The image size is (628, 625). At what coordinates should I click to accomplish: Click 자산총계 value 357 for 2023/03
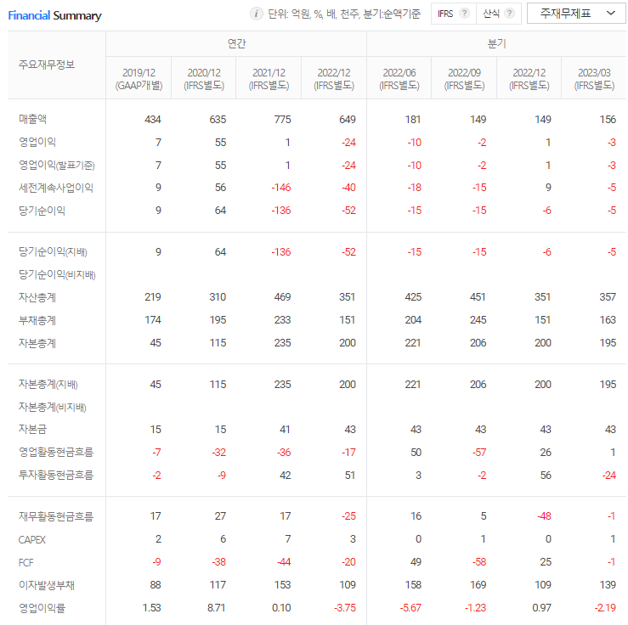[608, 297]
